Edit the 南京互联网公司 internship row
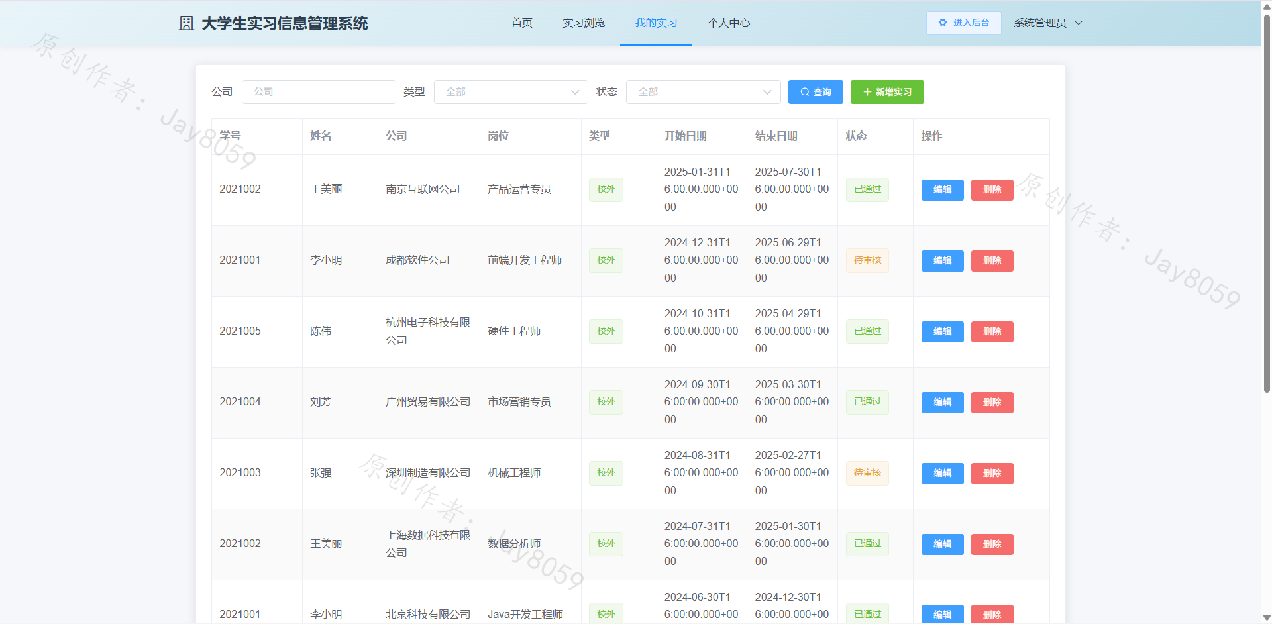Image resolution: width=1272 pixels, height=624 pixels. tap(942, 190)
